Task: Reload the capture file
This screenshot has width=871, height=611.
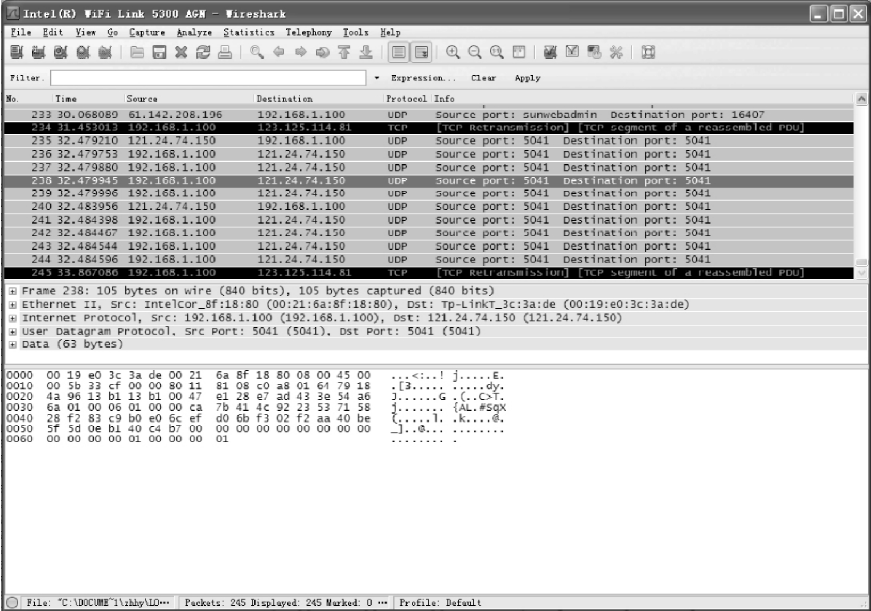Action: (203, 52)
